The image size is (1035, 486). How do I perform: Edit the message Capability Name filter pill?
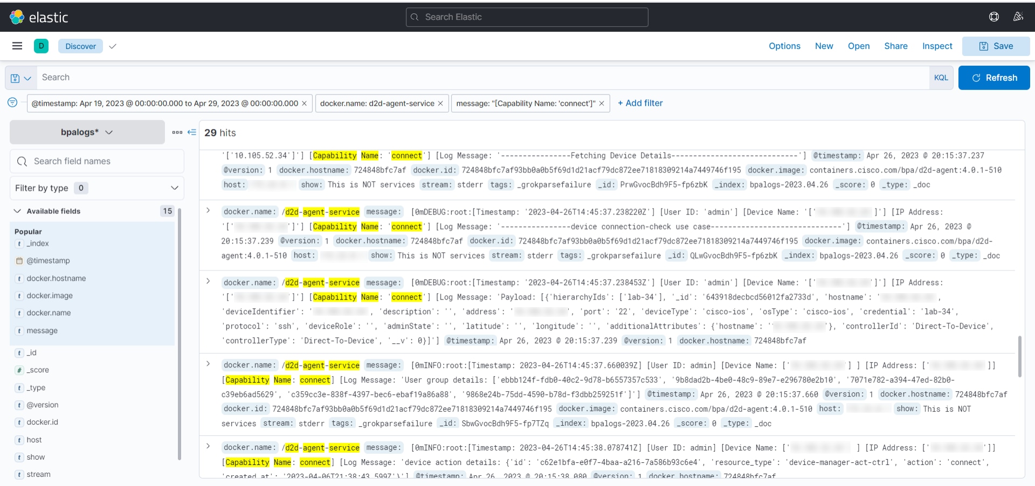click(526, 103)
